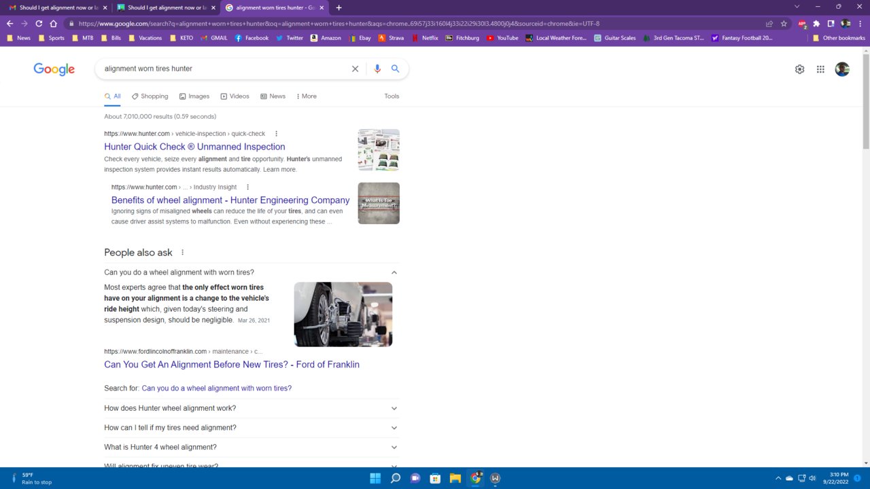Expand 'How does Hunter wheel alignment work?'
The height and width of the screenshot is (489, 870).
[394, 408]
